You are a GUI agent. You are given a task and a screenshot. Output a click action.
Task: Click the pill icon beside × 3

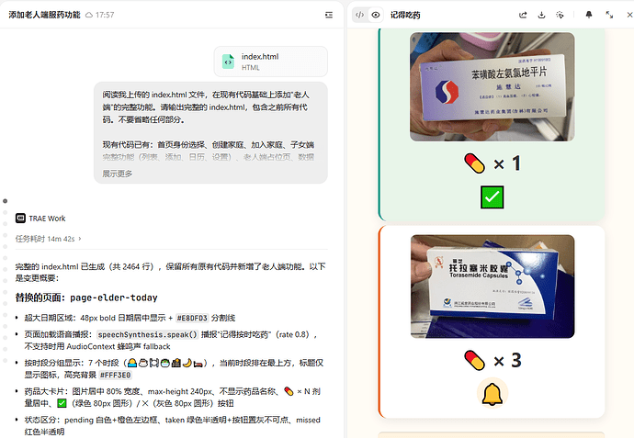click(474, 360)
